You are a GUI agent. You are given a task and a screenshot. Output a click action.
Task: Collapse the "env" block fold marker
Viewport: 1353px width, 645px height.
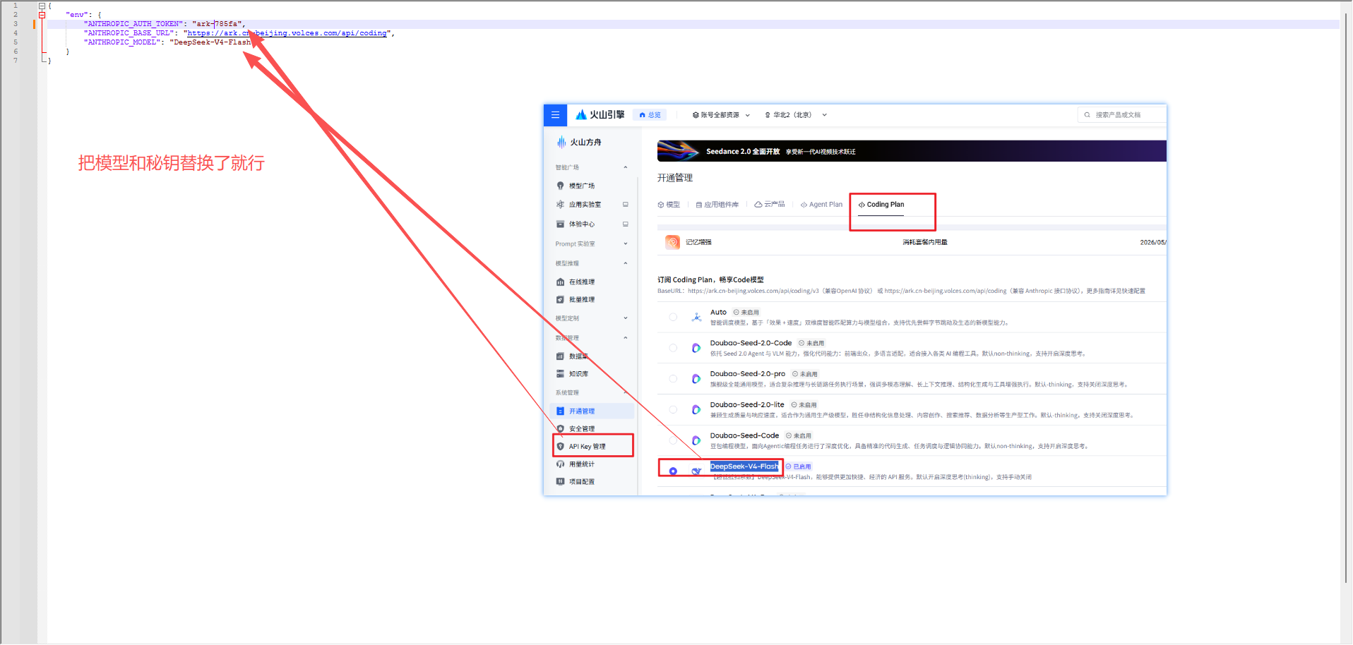42,15
